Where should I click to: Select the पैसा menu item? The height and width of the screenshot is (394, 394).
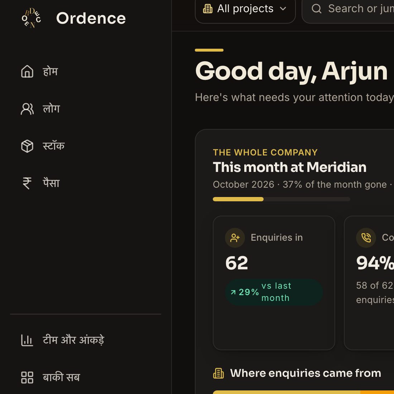[x=86, y=183]
